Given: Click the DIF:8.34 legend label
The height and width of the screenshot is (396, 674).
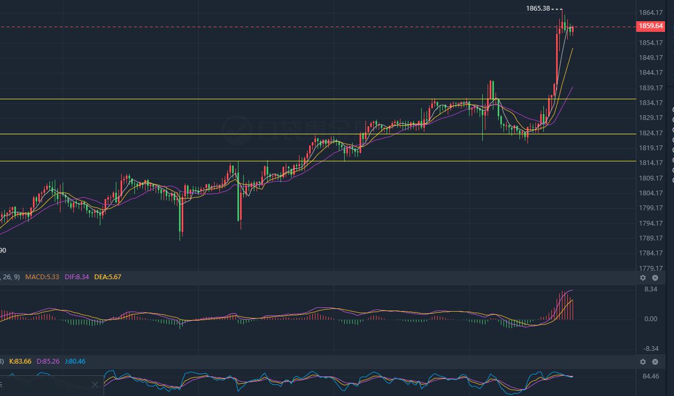Looking at the screenshot, I should pos(77,277).
